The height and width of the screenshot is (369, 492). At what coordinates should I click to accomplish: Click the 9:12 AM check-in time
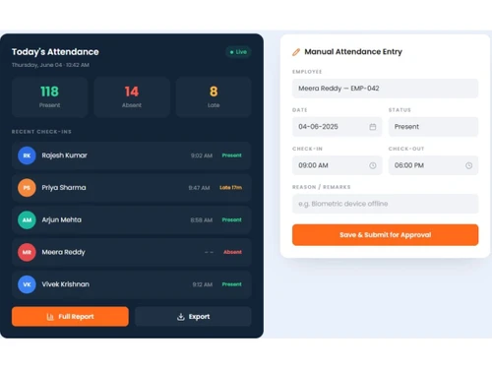coord(203,284)
